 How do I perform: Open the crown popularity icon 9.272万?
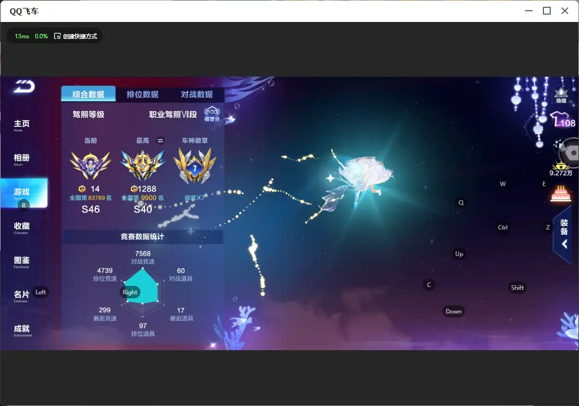560,169
